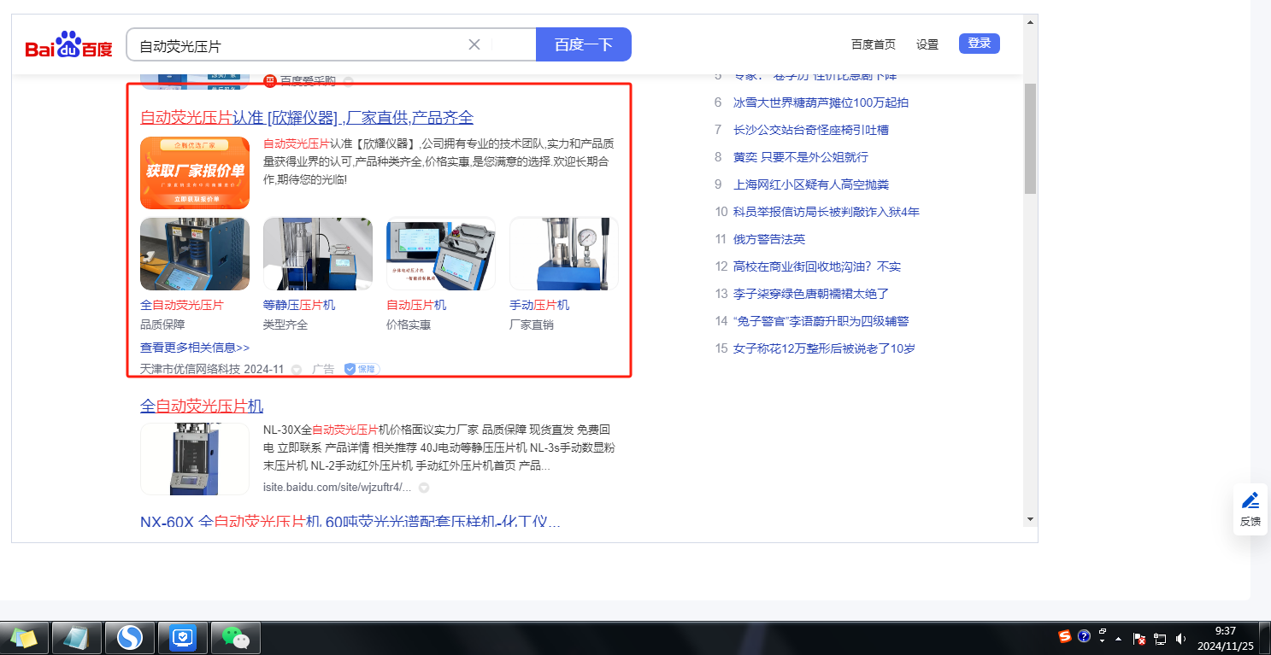Viewport: 1271px width, 655px height.
Task: Click the 登录 login button
Action: click(x=980, y=44)
